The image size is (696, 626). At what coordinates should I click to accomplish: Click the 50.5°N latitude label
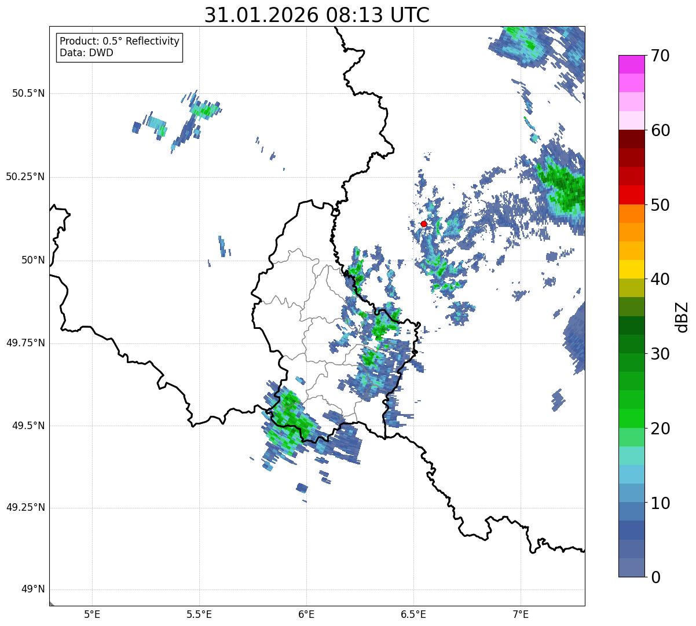[28, 93]
